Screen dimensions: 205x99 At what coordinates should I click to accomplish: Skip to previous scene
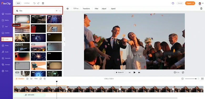coord(130,73)
